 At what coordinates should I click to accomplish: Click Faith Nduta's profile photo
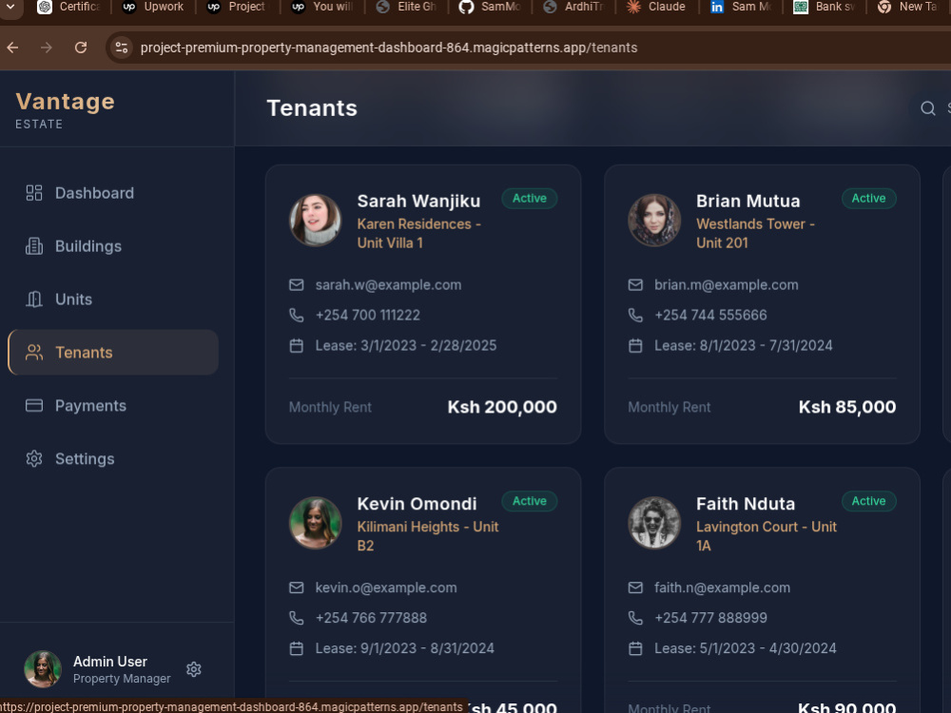click(x=654, y=523)
